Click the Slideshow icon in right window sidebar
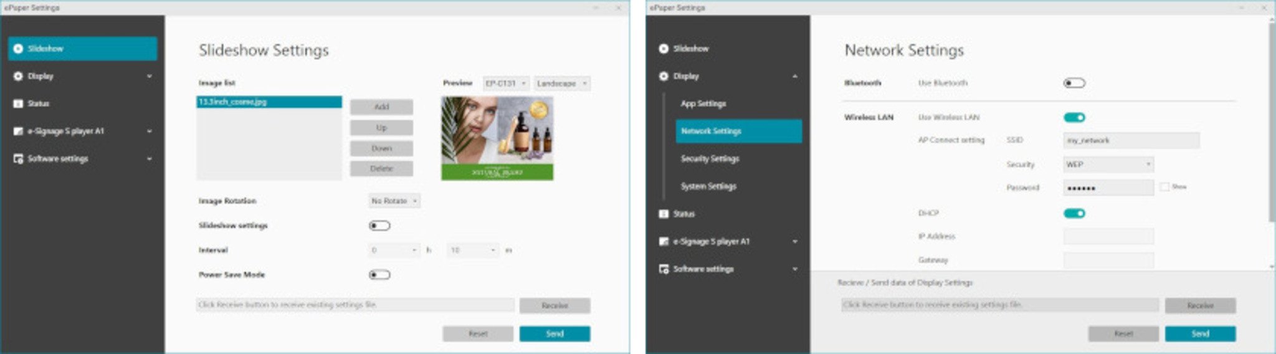Viewport: 1276px width, 354px height. pyautogui.click(x=664, y=49)
